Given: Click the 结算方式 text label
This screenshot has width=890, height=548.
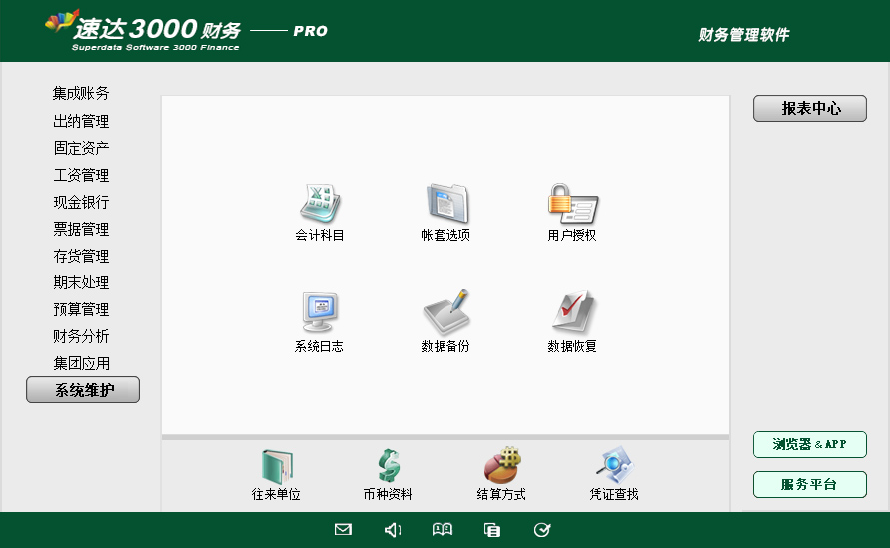Looking at the screenshot, I should [501, 495].
